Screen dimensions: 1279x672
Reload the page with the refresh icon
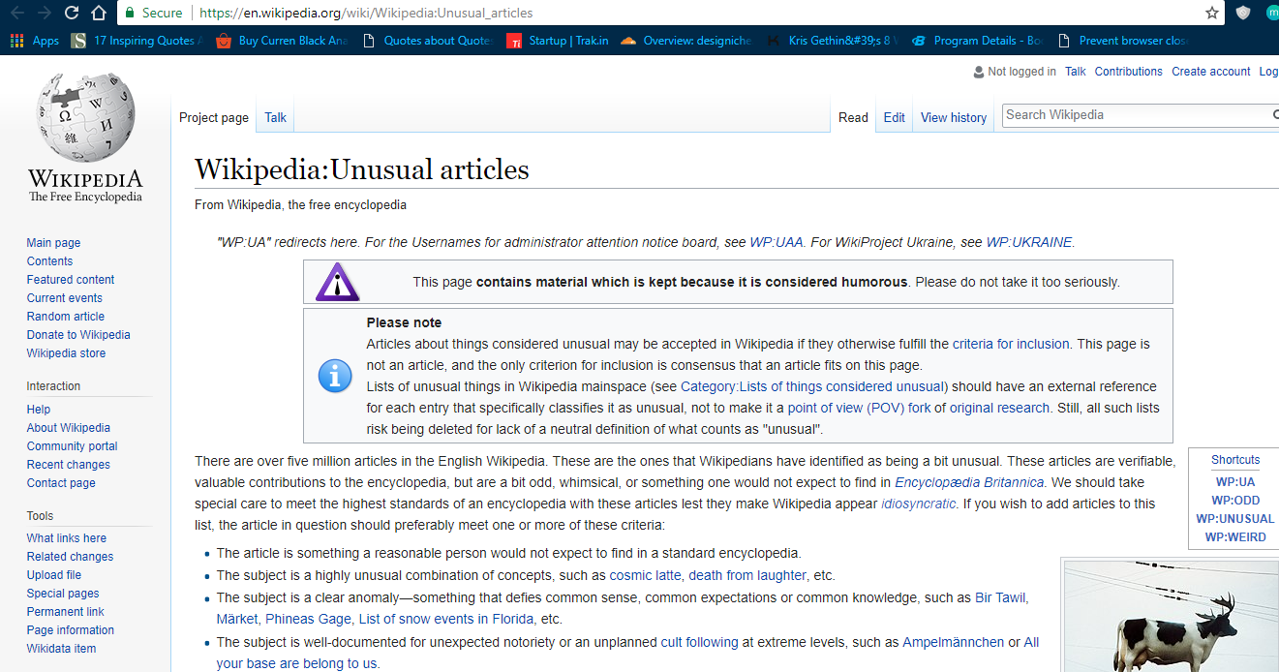point(72,13)
